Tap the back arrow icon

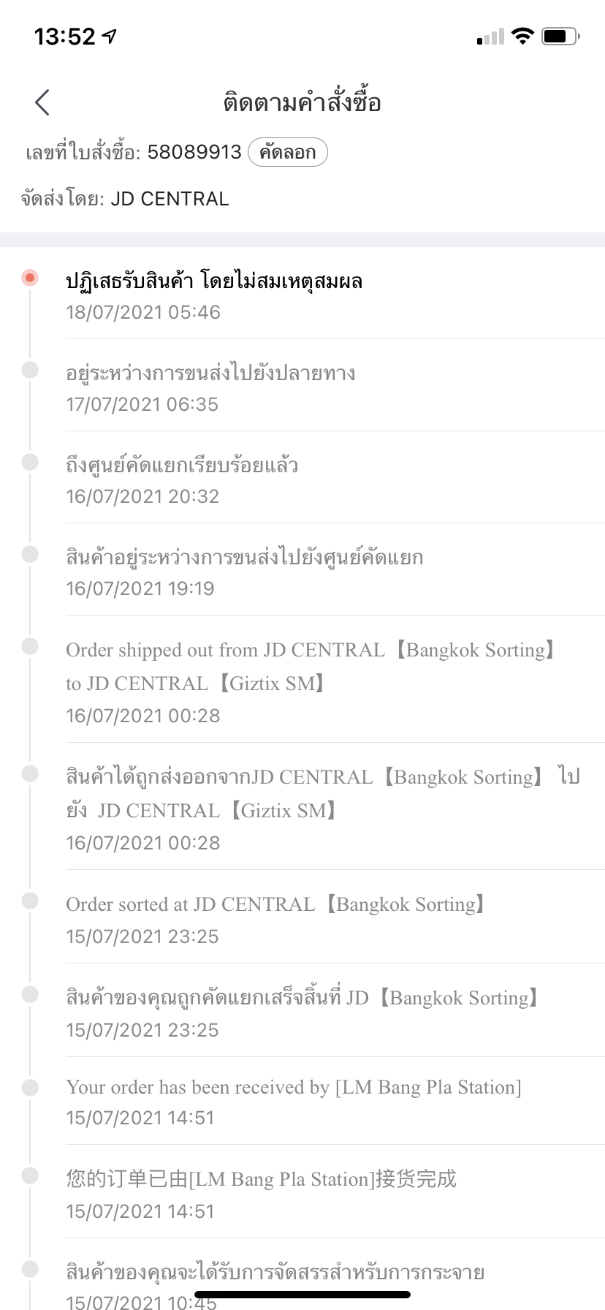tap(42, 102)
